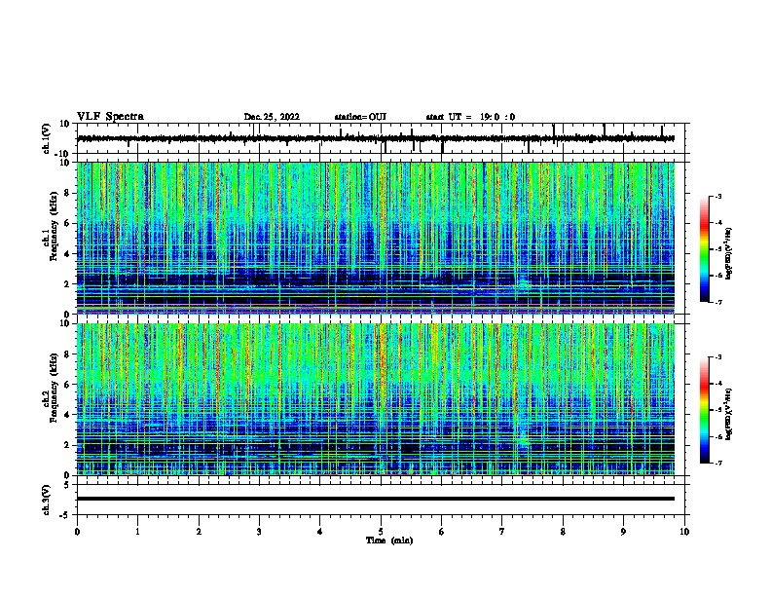Click the ch.2 color bar log(PSD) label
771x596 pixels.
729,415
